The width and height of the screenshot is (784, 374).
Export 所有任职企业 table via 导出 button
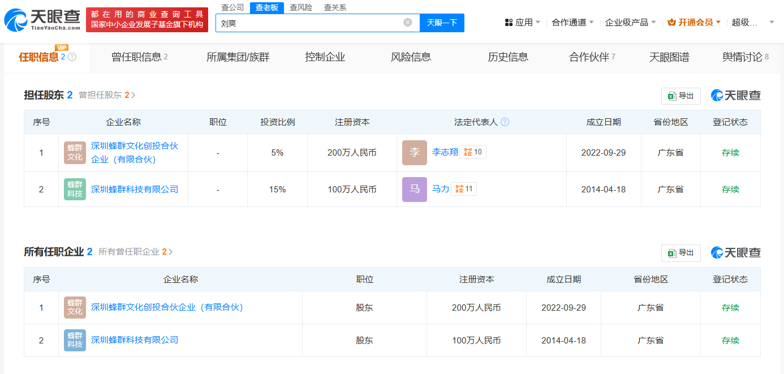(x=681, y=253)
